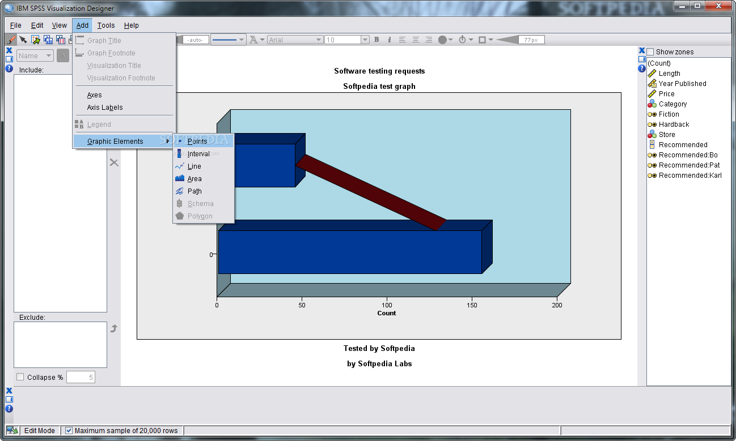Select Points in Graphic Elements submenu

(x=204, y=142)
